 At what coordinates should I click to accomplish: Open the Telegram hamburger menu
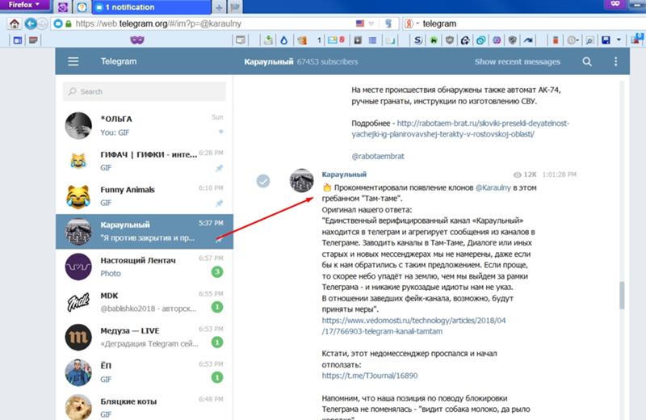pyautogui.click(x=73, y=61)
